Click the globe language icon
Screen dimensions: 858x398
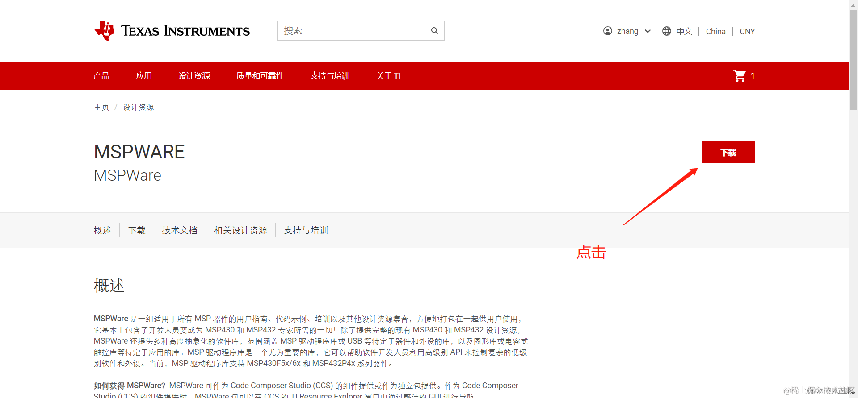tap(667, 31)
